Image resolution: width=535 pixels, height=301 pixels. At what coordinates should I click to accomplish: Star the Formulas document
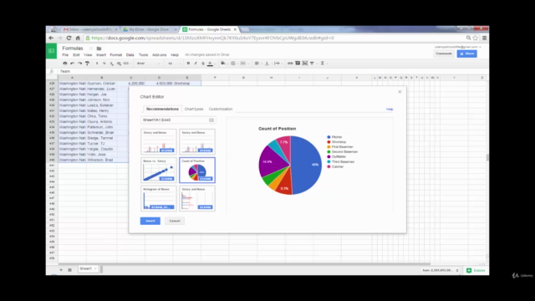(91, 48)
